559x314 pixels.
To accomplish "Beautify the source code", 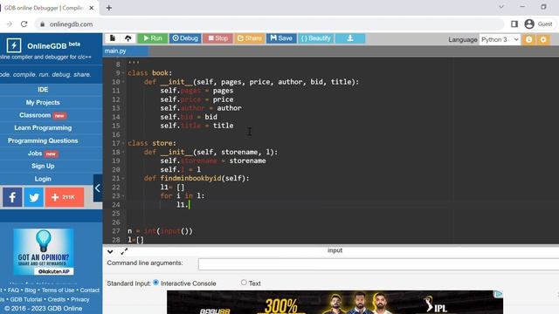I will 316,38.
